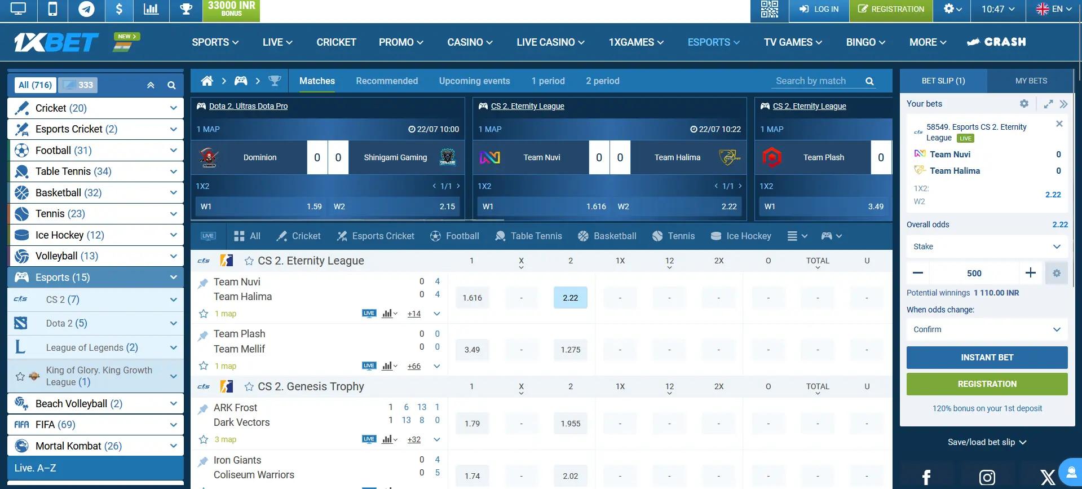Click the INSTANT BET button
Viewport: 1082px width, 489px height.
point(987,358)
